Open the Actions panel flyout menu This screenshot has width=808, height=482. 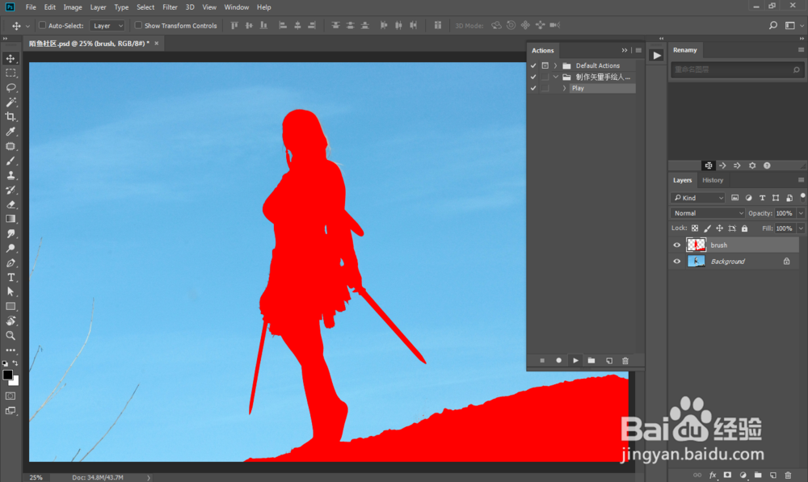(x=638, y=50)
